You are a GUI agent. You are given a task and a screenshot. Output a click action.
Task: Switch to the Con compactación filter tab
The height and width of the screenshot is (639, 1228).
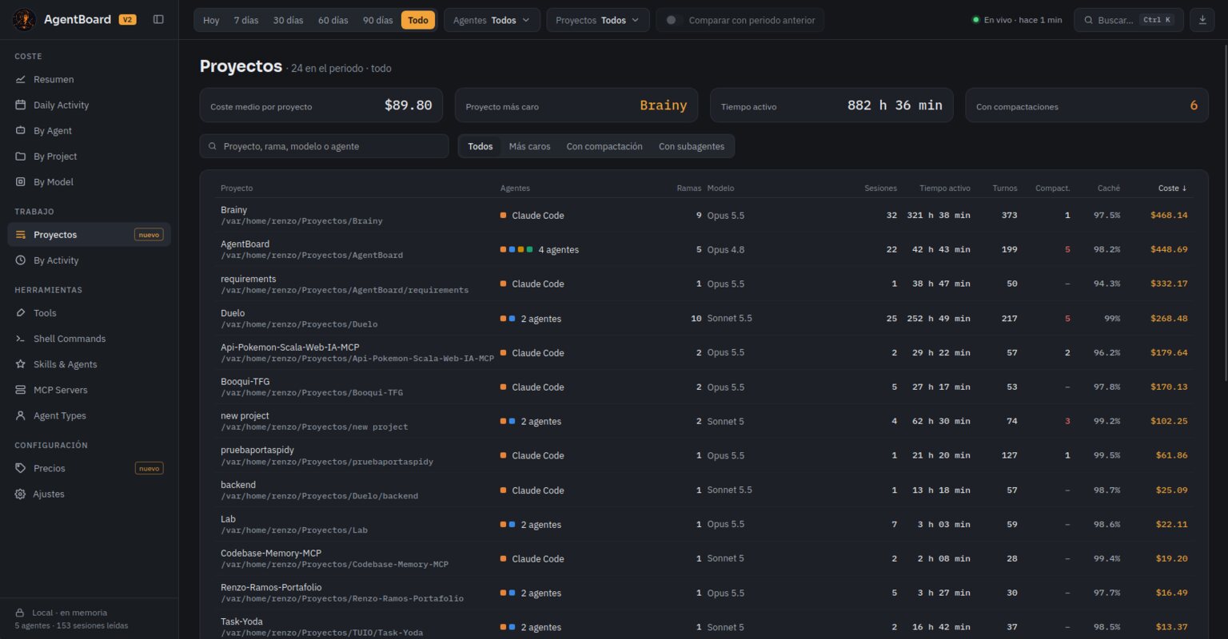point(604,146)
